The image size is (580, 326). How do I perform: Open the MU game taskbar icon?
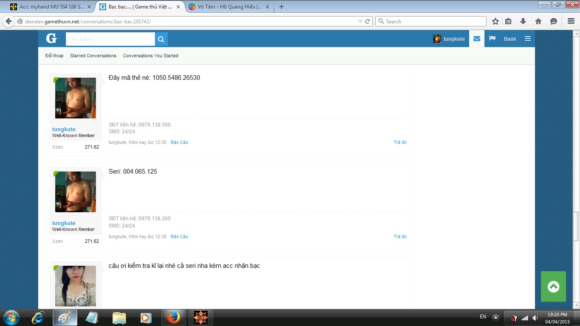tap(200, 318)
